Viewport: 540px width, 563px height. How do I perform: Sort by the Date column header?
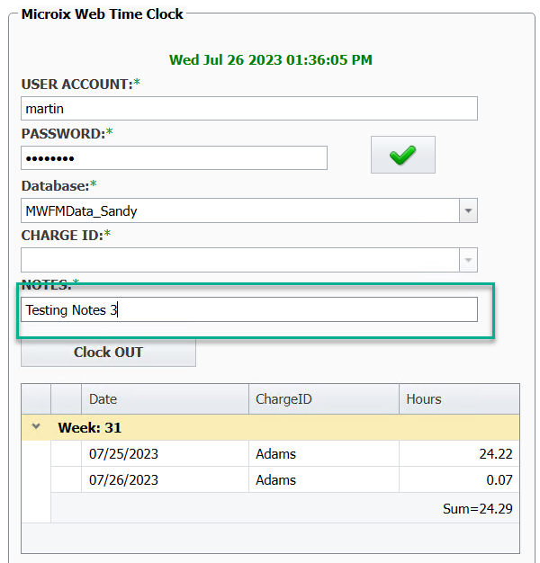pyautogui.click(x=165, y=398)
